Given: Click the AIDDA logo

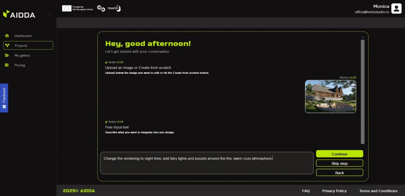Looking at the screenshot, I should coord(19,15).
